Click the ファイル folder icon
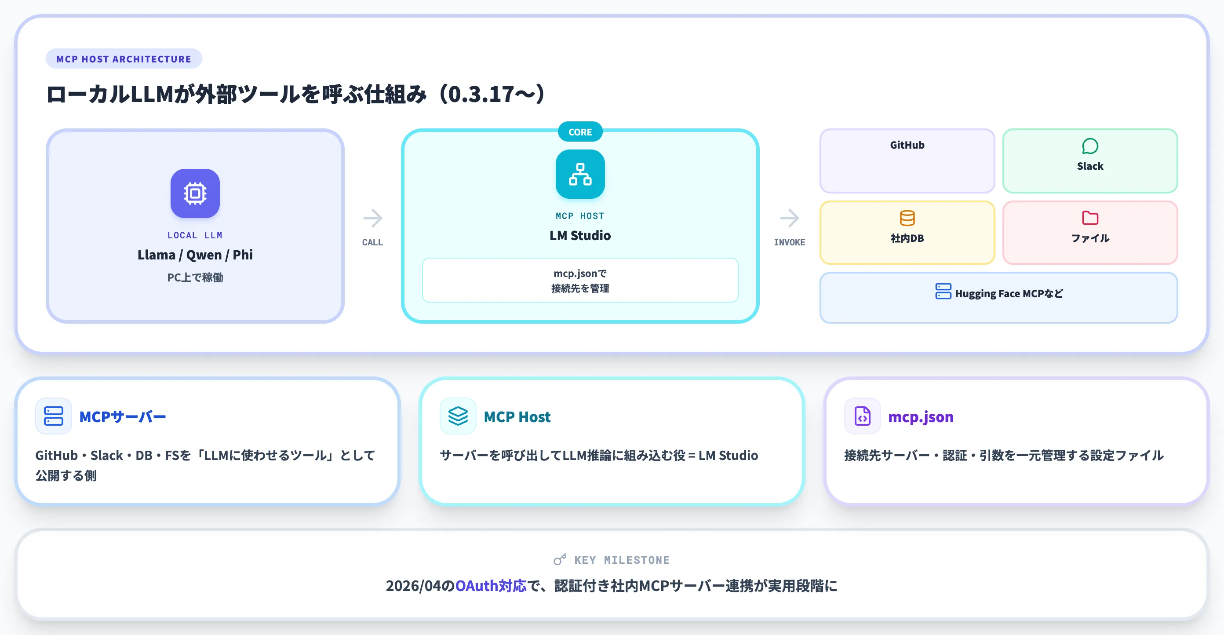Image resolution: width=1224 pixels, height=635 pixels. point(1089,218)
